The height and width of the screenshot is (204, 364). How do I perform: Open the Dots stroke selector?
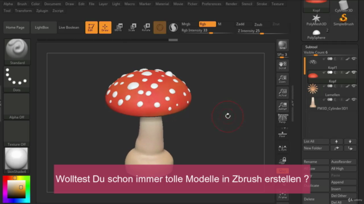click(16, 79)
